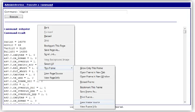Click the 'asy.0.ctr' output line
195x112 pixels.
16,84
